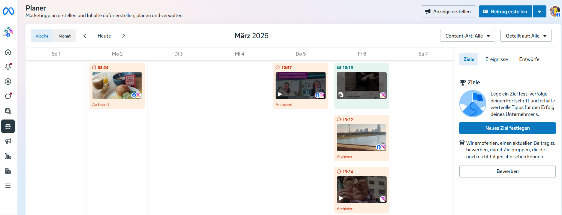This screenshot has height=215, width=562.
Task: Click the Fr 6 day header
Action: pyautogui.click(x=362, y=54)
